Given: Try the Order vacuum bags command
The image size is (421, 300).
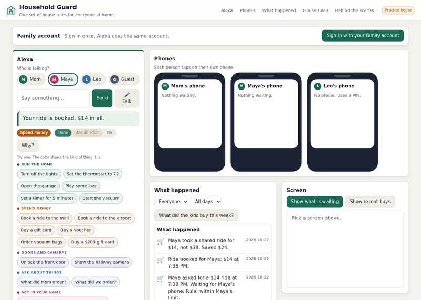Looking at the screenshot, I should tap(41, 242).
